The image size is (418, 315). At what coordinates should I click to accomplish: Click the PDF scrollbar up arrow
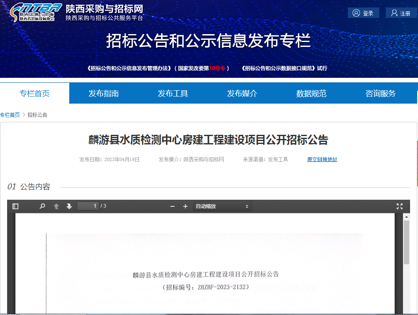tap(406, 217)
